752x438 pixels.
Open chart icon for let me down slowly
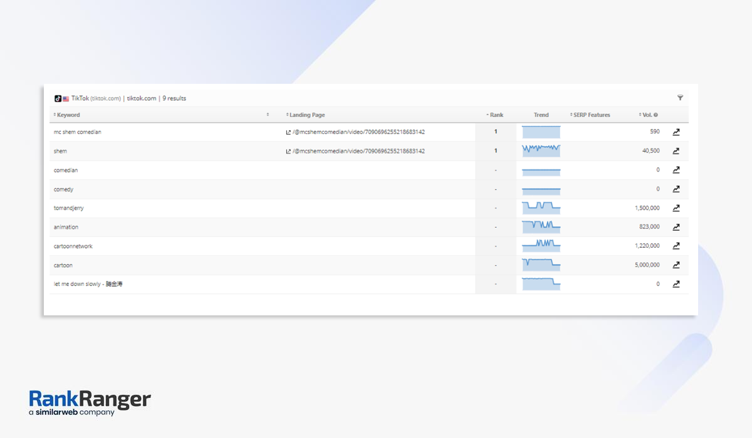676,284
